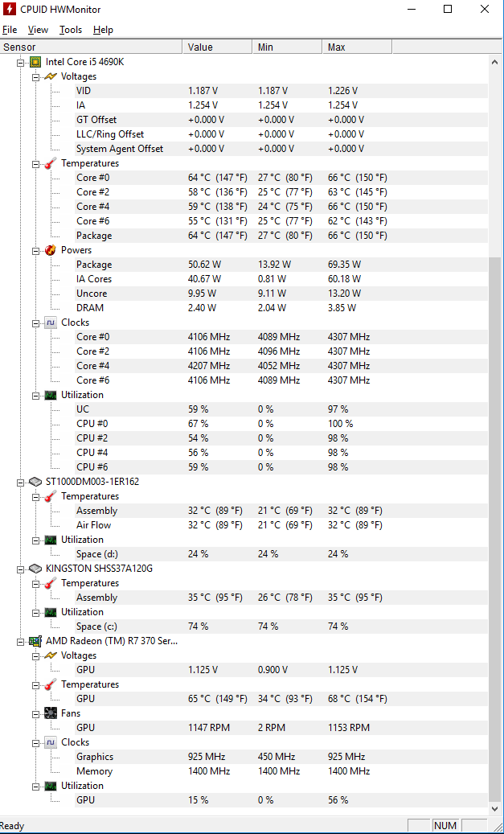Collapse the CPU Powers section
This screenshot has width=504, height=834.
click(x=35, y=250)
